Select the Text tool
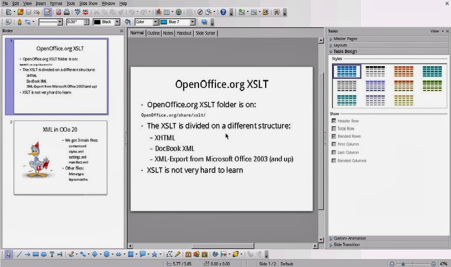The width and height of the screenshot is (451, 267). pyautogui.click(x=52, y=254)
